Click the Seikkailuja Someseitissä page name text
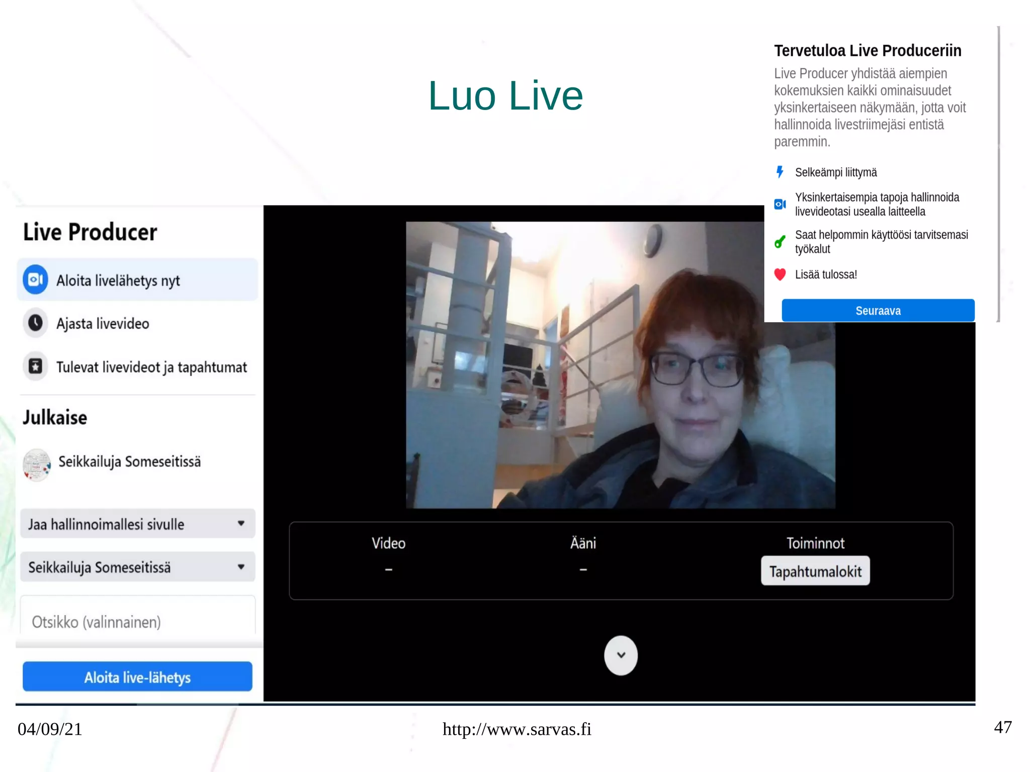The image size is (1030, 772). pyautogui.click(x=130, y=461)
